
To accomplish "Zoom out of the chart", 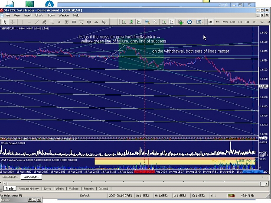I will [x=155, y=22].
